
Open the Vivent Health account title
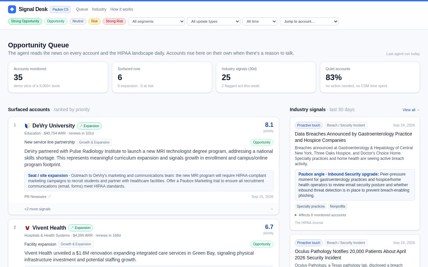[x=49, y=228]
